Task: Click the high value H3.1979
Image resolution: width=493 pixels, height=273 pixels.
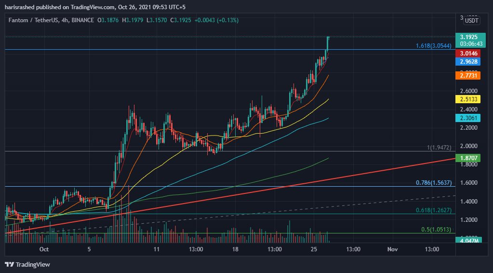Action: click(x=133, y=20)
